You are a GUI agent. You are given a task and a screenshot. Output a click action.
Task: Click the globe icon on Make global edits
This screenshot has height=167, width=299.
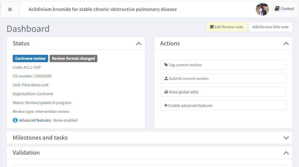pos(166,92)
